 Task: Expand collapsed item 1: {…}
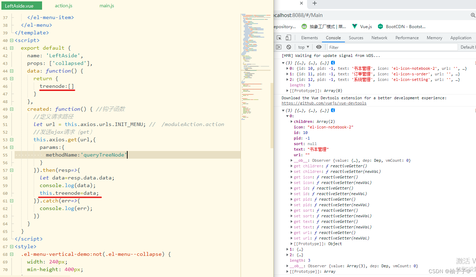point(287,249)
